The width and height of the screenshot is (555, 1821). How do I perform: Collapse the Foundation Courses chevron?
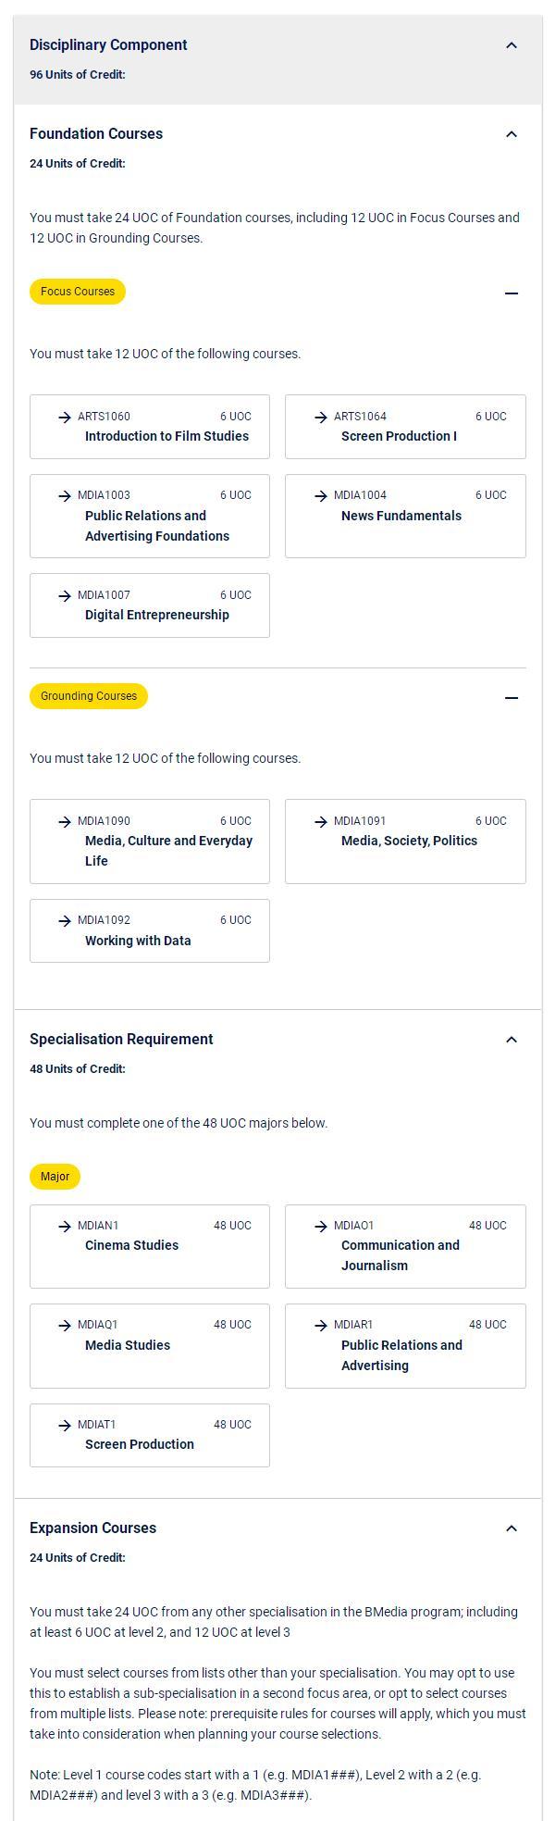[x=512, y=134]
